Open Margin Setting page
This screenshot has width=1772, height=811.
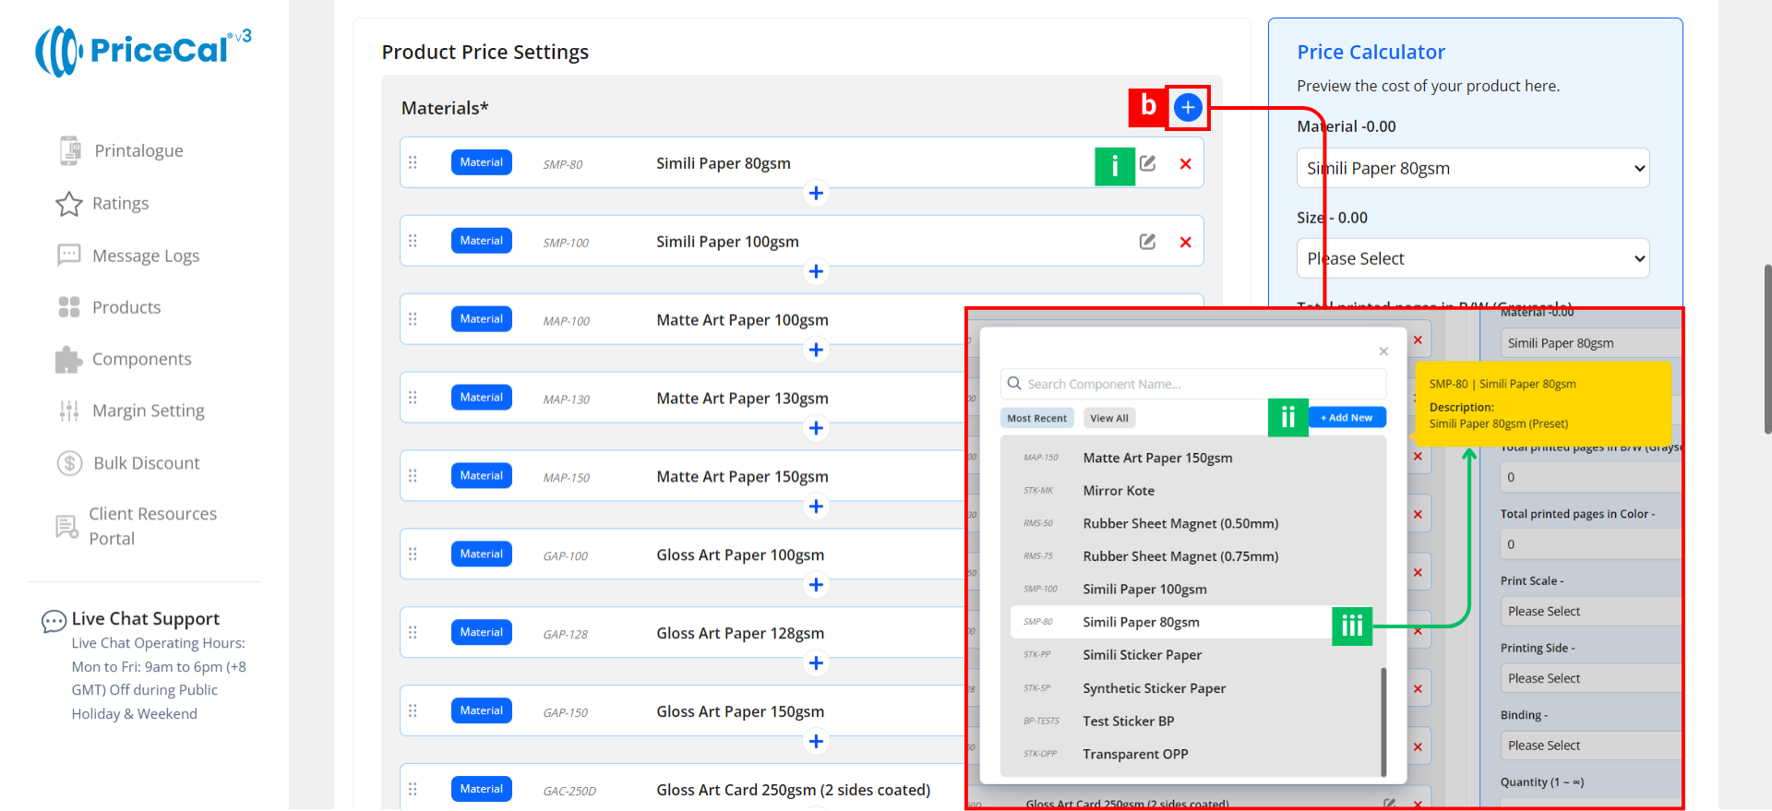click(148, 411)
